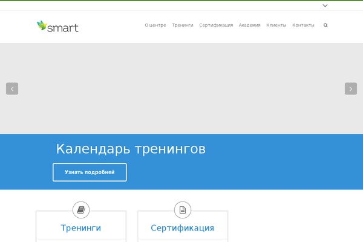Click the smart logo with hummingbird
The height and width of the screenshot is (242, 363).
pyautogui.click(x=57, y=27)
